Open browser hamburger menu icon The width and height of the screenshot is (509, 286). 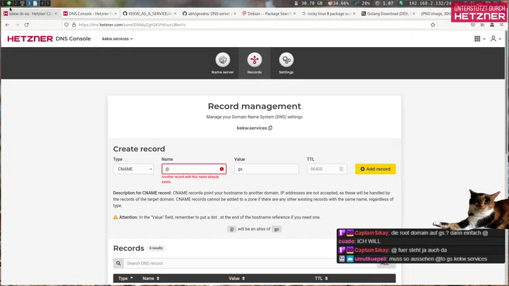502,24
